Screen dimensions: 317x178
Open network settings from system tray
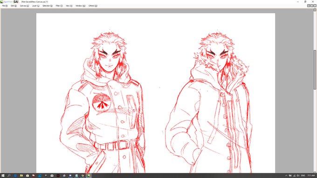294,176
